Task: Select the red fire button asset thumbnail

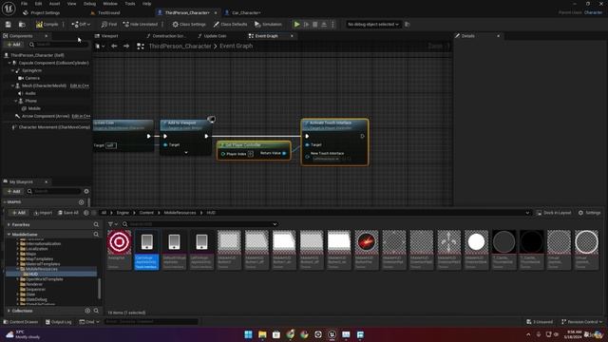Action: (x=367, y=242)
